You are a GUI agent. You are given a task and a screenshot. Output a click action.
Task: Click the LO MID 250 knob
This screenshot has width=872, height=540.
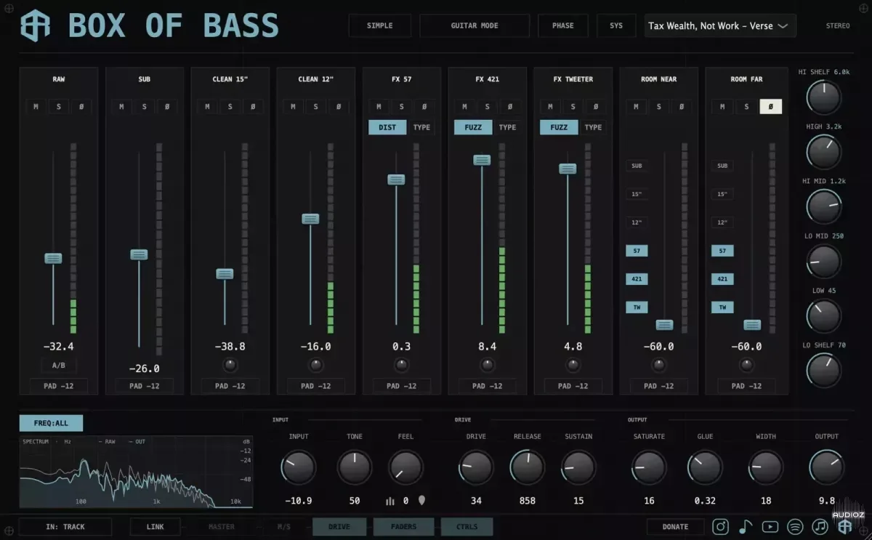(x=824, y=261)
